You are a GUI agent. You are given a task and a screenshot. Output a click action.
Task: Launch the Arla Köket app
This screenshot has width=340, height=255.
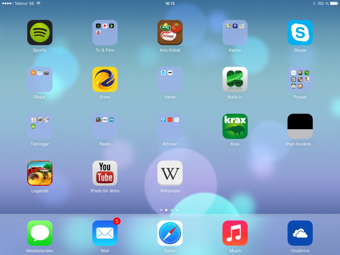coord(170,33)
